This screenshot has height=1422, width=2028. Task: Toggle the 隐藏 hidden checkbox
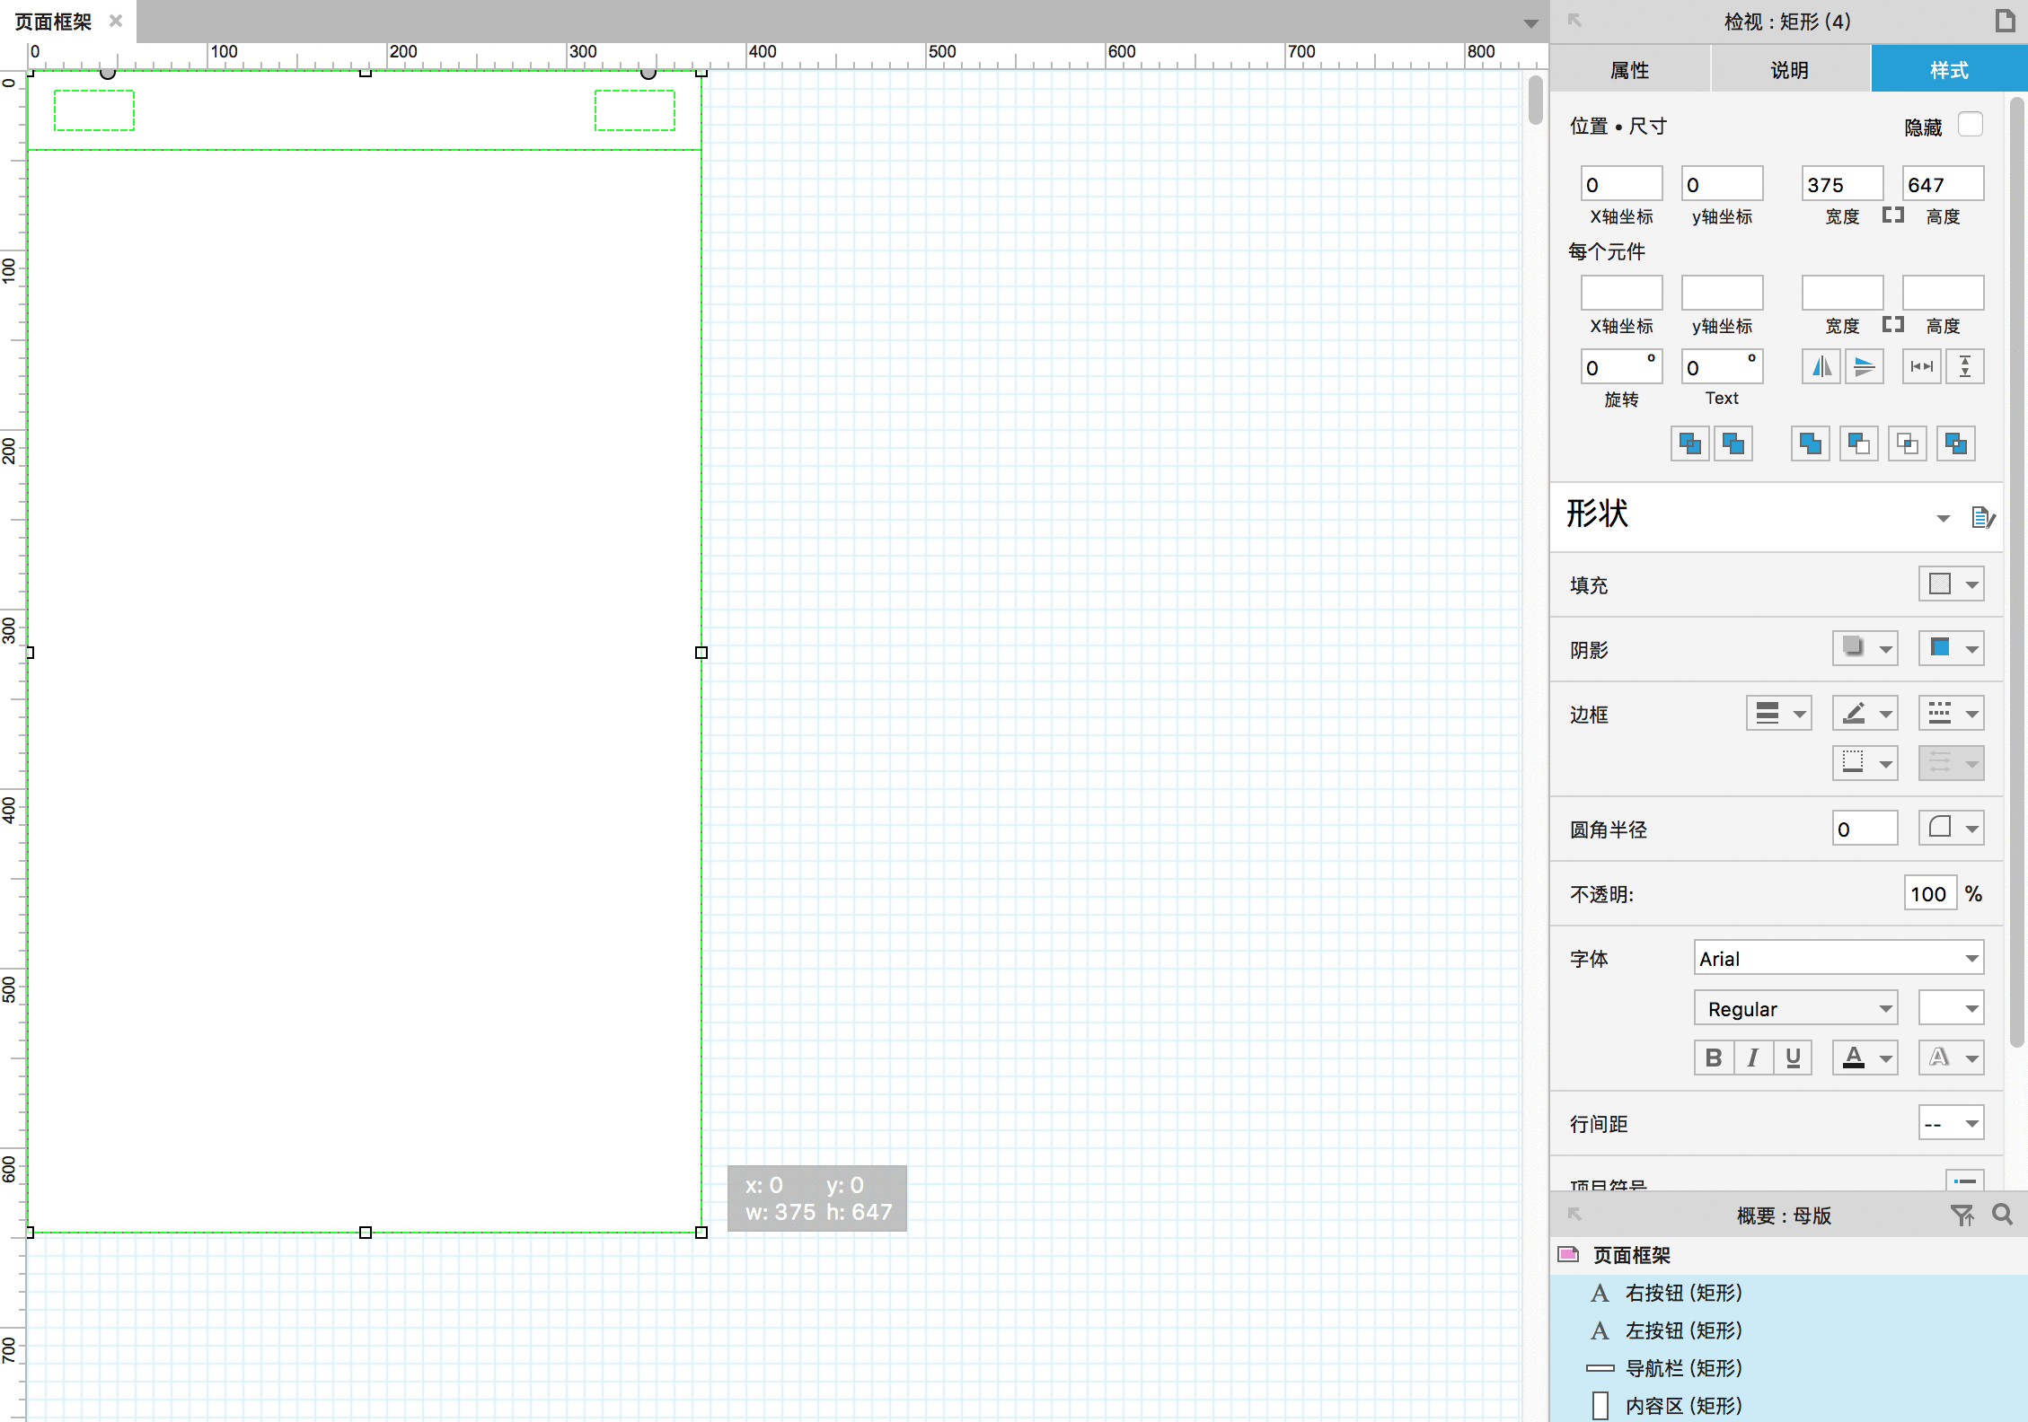click(x=1971, y=124)
